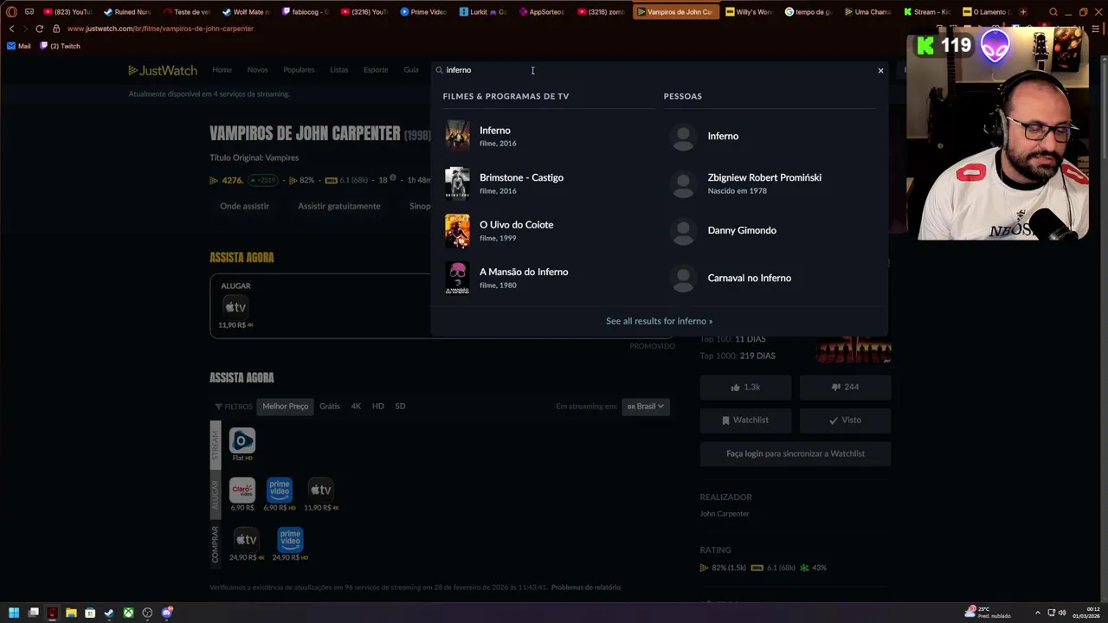
Task: Click the Prime Video rent icon 6,90 R$
Action: (x=280, y=490)
